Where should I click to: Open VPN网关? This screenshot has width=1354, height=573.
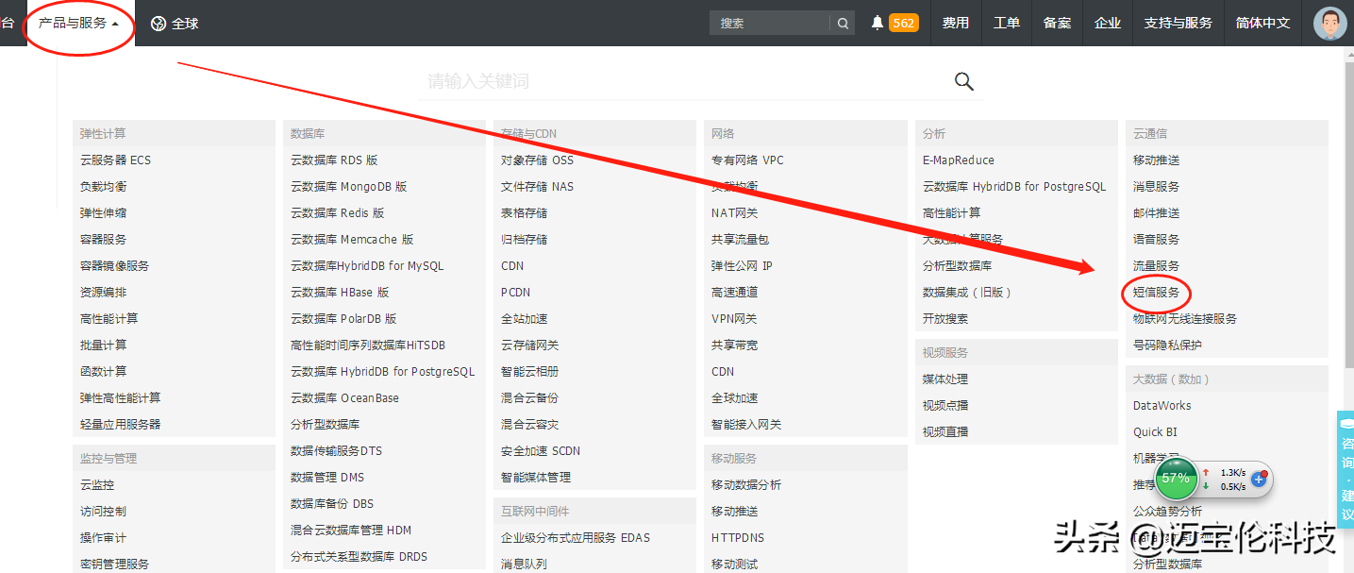click(x=734, y=319)
